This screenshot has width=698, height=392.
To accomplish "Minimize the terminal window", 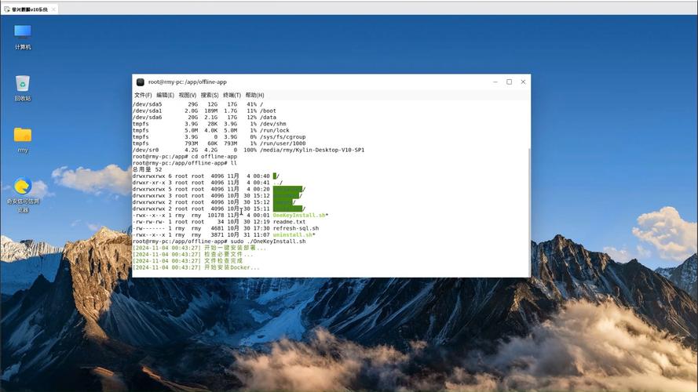I will [495, 82].
